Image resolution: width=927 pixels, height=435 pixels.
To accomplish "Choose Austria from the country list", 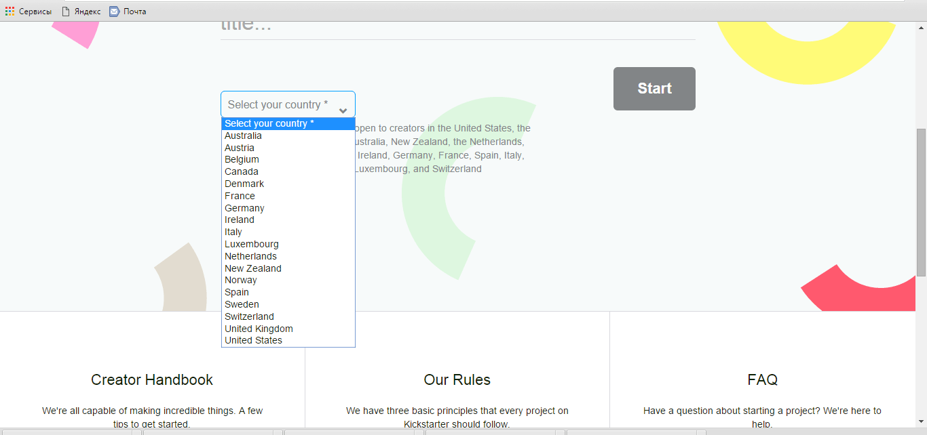I will (x=288, y=148).
